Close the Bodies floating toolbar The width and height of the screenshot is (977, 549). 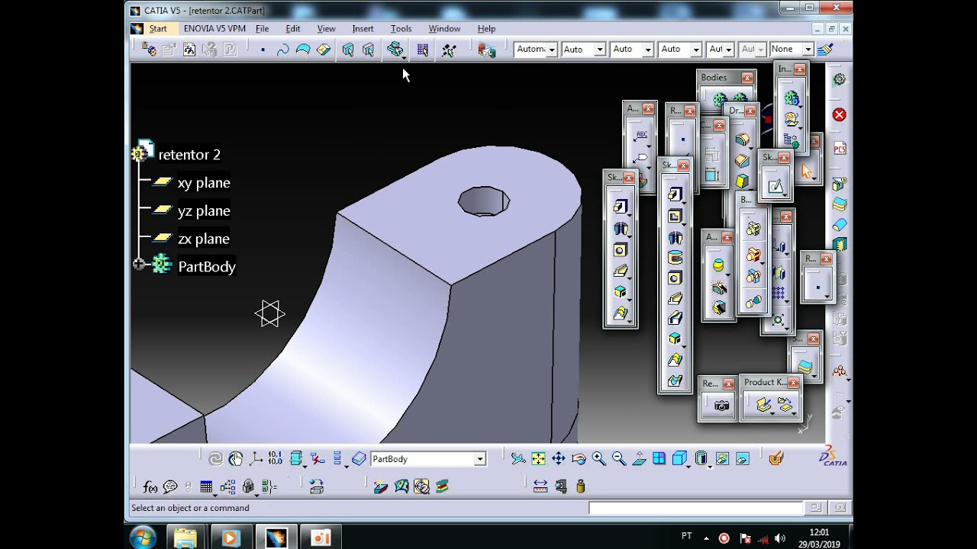tap(747, 78)
